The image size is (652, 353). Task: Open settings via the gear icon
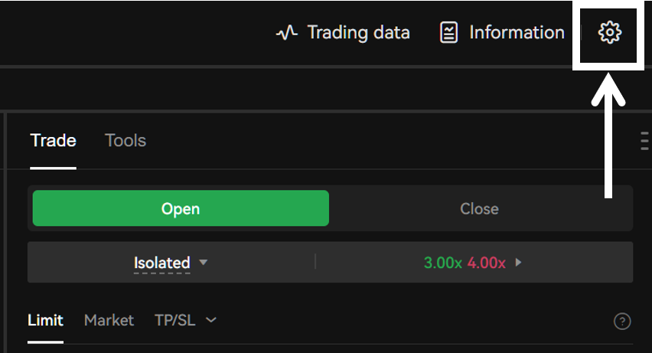click(x=610, y=32)
